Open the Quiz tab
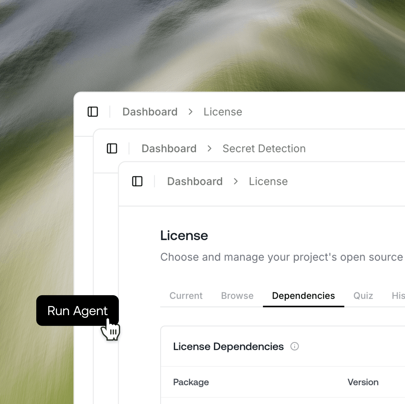The height and width of the screenshot is (404, 405). click(363, 296)
